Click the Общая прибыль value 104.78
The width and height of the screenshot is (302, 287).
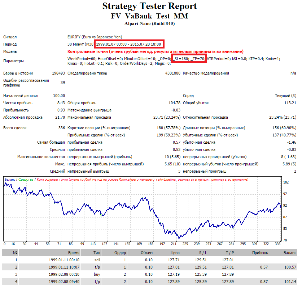174,103
